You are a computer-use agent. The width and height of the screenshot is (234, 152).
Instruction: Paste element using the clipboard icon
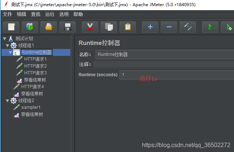[x=128, y=27]
